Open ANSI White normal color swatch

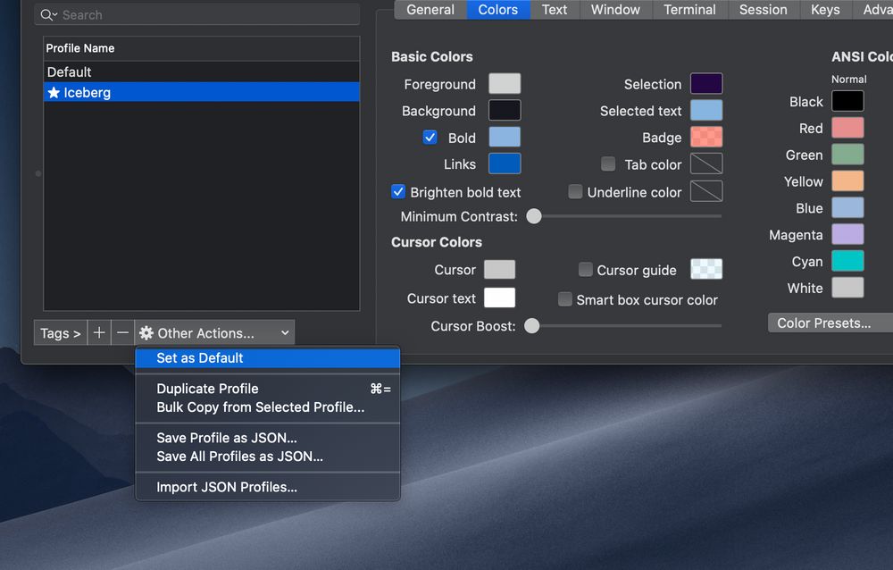click(x=847, y=288)
